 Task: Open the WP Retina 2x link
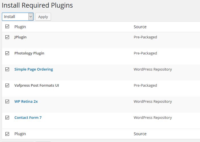pos(26,101)
